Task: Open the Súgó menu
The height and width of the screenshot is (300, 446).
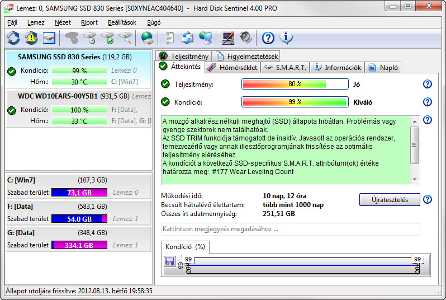Action: [x=154, y=22]
